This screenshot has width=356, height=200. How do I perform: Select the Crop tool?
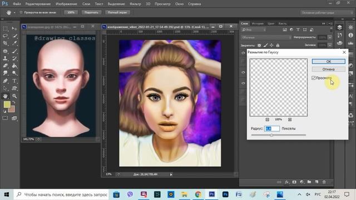pos(5,43)
